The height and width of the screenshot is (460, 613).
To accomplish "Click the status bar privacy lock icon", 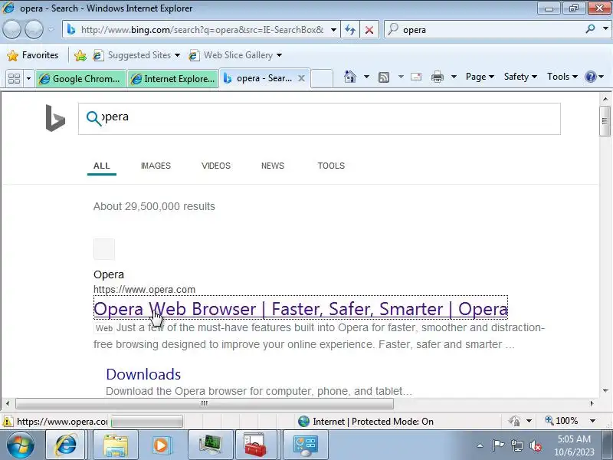I will pos(514,421).
